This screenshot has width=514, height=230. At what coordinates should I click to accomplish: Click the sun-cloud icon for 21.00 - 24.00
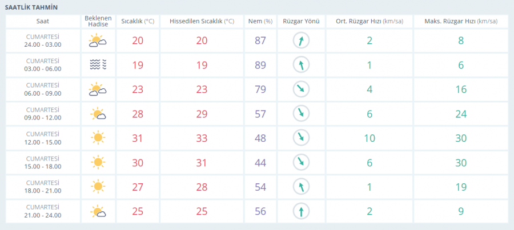[x=98, y=211]
